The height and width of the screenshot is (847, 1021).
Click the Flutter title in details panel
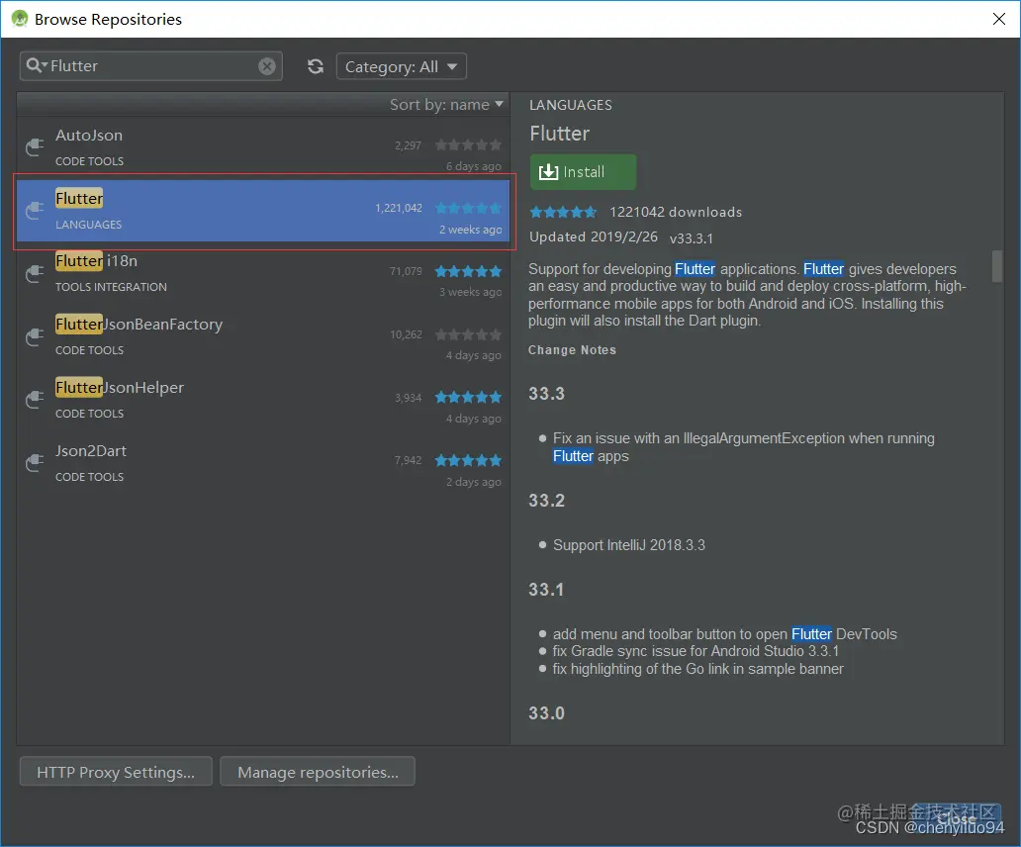[559, 134]
